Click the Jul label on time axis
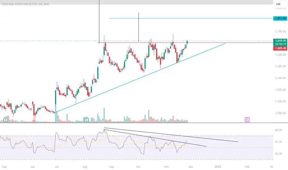Viewport: 288px width, 170px height. (x=57, y=167)
